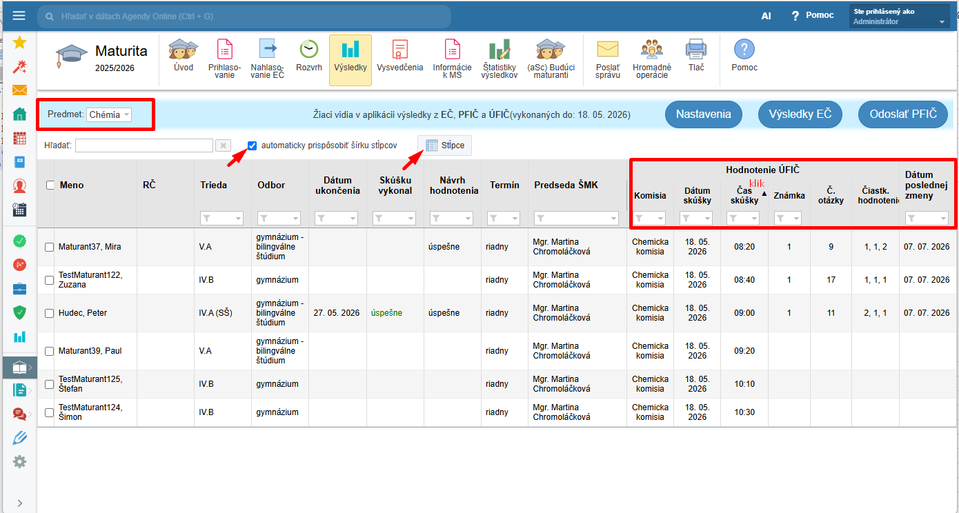Toggle automaticky prispôsobiť šírku stĺpcov checkbox
959x513 pixels.
[x=252, y=145]
